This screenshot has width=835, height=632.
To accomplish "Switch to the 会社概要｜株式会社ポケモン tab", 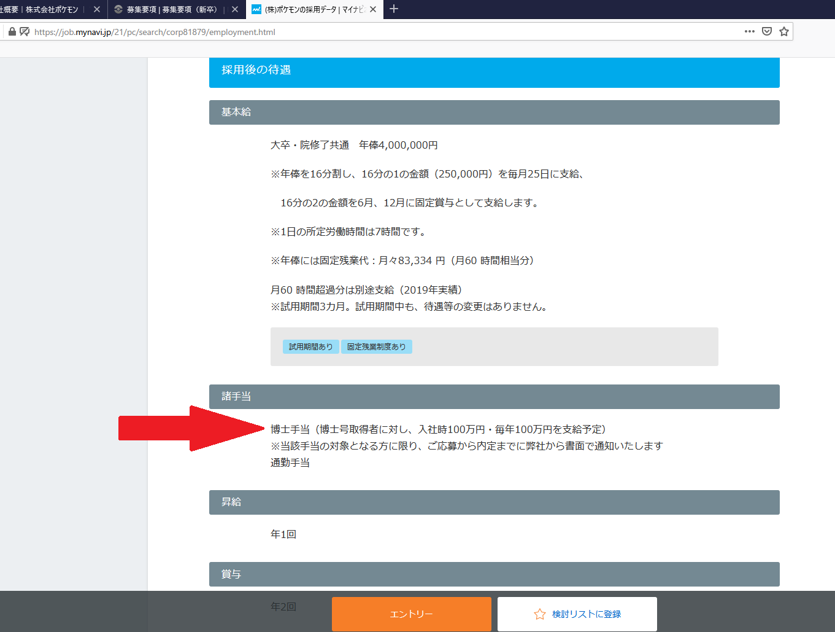I will coord(43,9).
